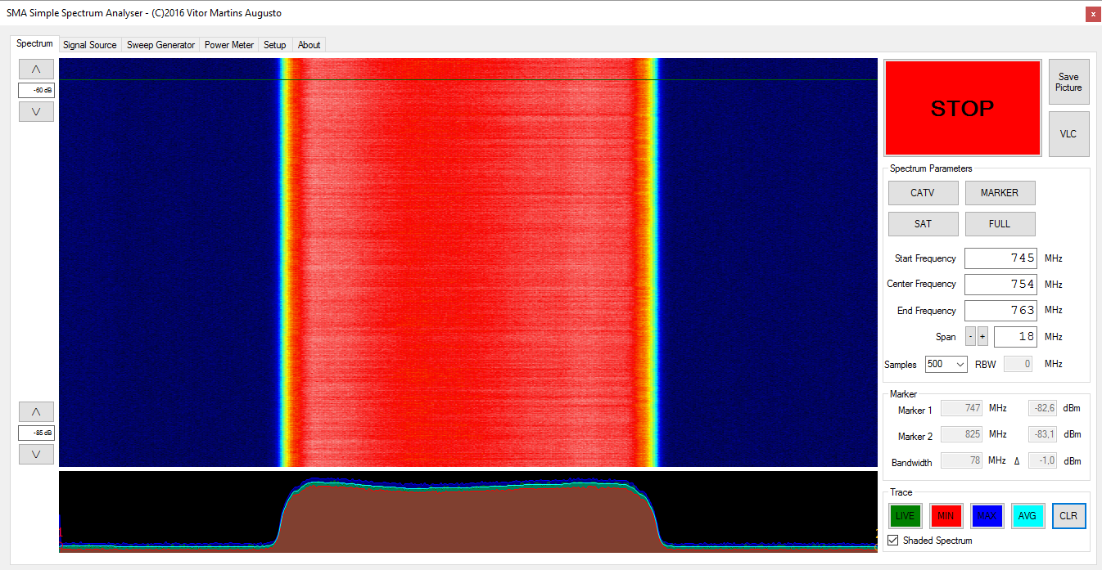The width and height of the screenshot is (1102, 570).
Task: Switch to the Signal Source tab
Action: [x=90, y=45]
